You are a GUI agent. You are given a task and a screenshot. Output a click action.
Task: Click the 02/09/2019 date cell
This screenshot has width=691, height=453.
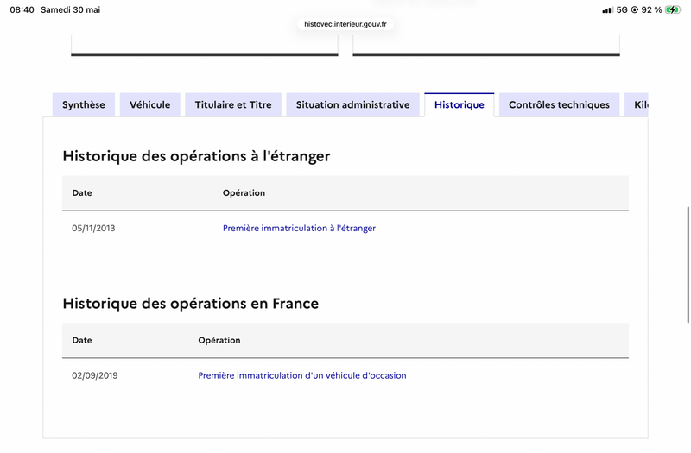point(95,375)
